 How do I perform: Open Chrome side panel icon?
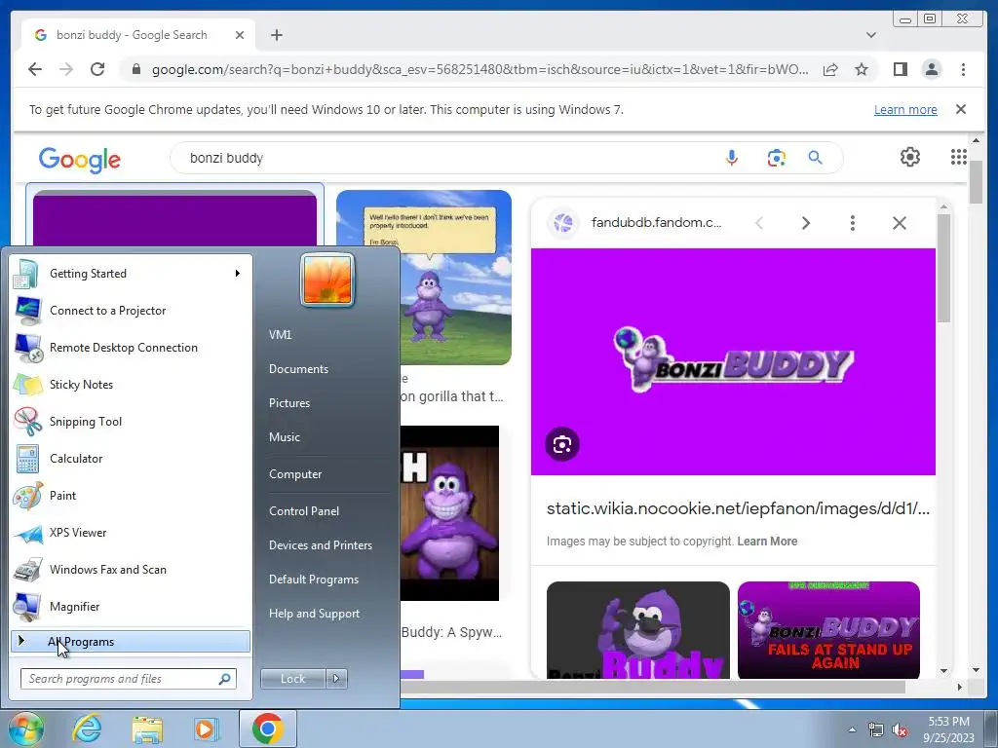point(900,69)
